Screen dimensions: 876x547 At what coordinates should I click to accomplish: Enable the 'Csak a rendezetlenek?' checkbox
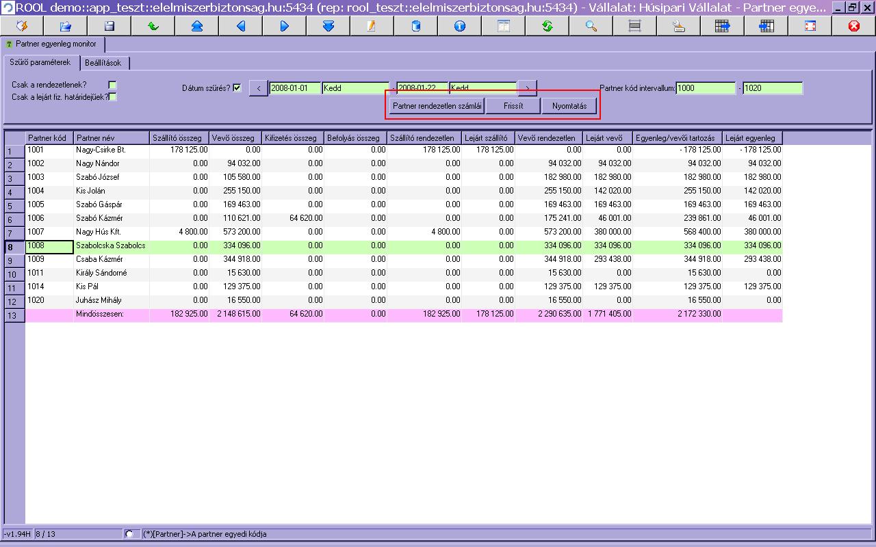point(113,85)
